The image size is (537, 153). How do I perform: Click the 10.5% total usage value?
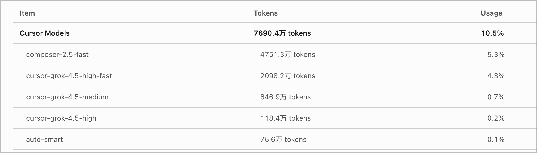[492, 33]
